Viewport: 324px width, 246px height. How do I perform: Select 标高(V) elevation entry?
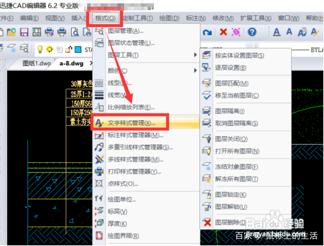117,211
